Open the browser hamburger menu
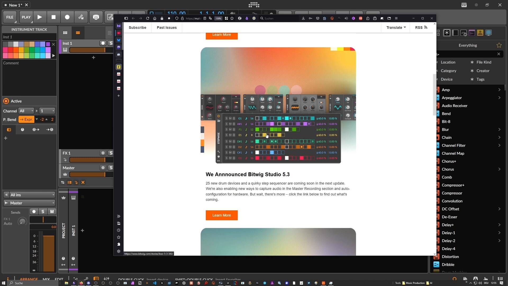 (396, 18)
